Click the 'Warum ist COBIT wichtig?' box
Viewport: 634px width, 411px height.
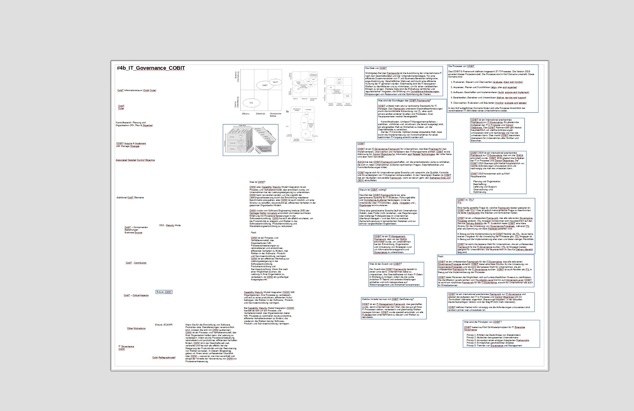[388, 207]
